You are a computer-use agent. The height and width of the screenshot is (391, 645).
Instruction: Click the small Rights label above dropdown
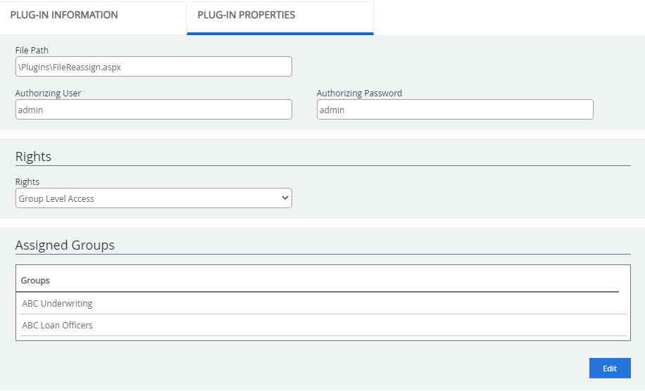[27, 182]
